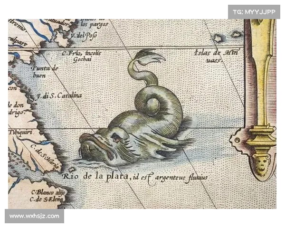285x228 pixels.
Task: Click the sea monster's red eye
Action: (x=115, y=138)
